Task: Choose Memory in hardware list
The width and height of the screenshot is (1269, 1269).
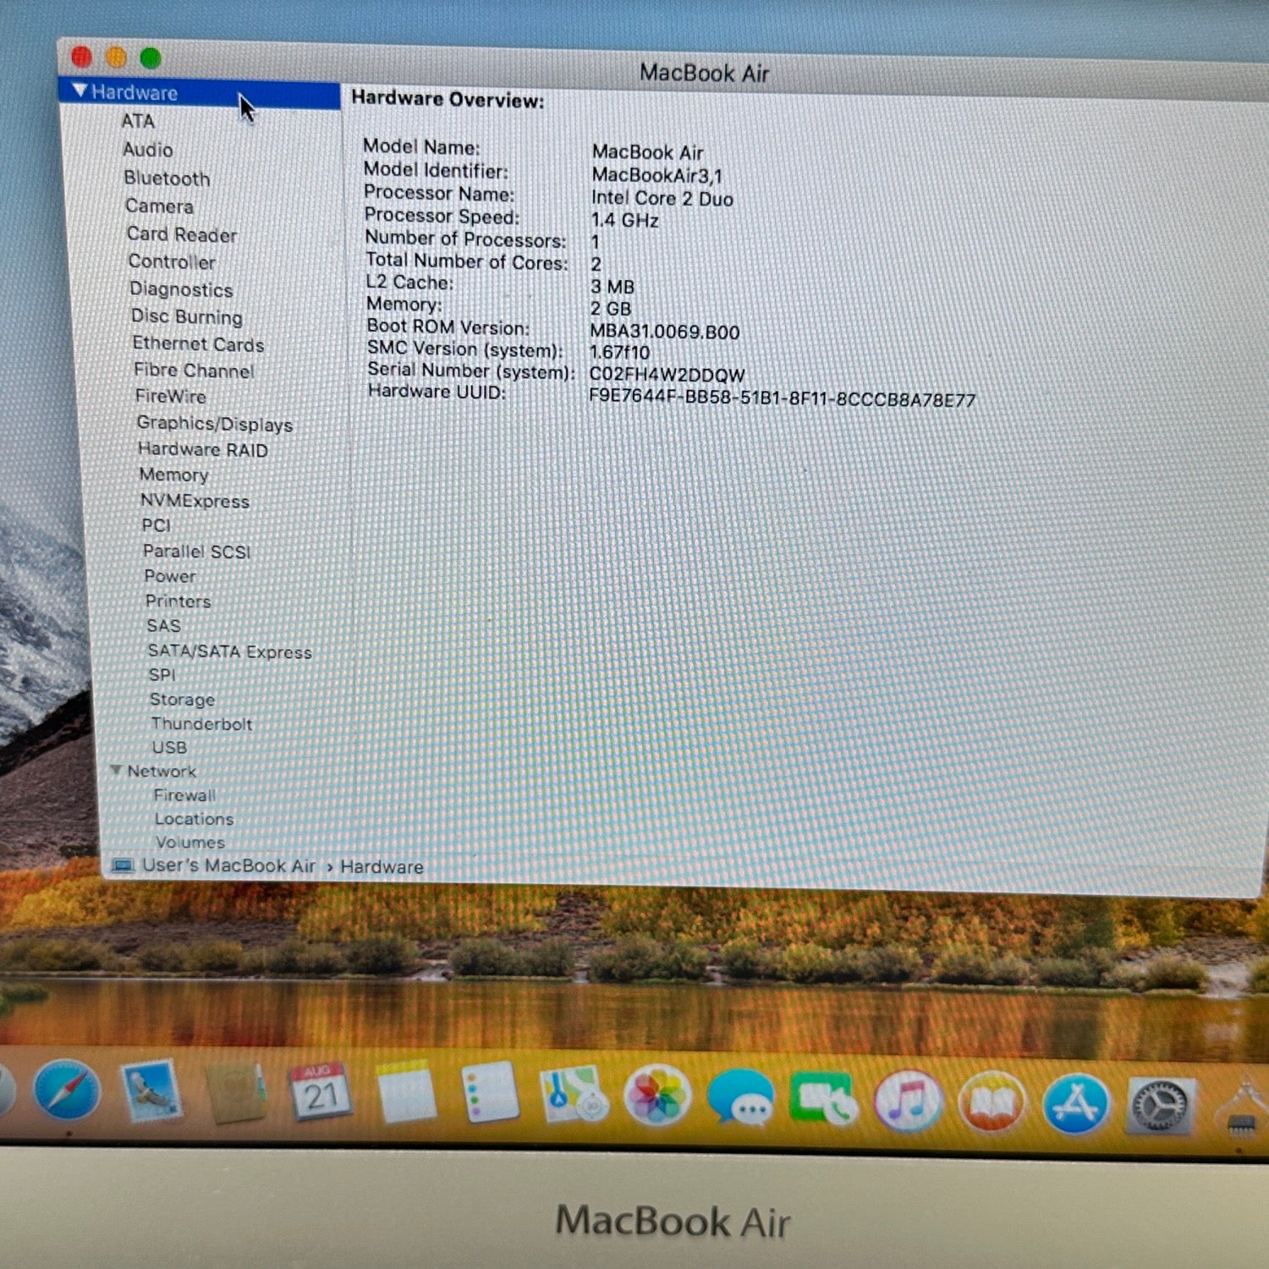Action: click(173, 475)
